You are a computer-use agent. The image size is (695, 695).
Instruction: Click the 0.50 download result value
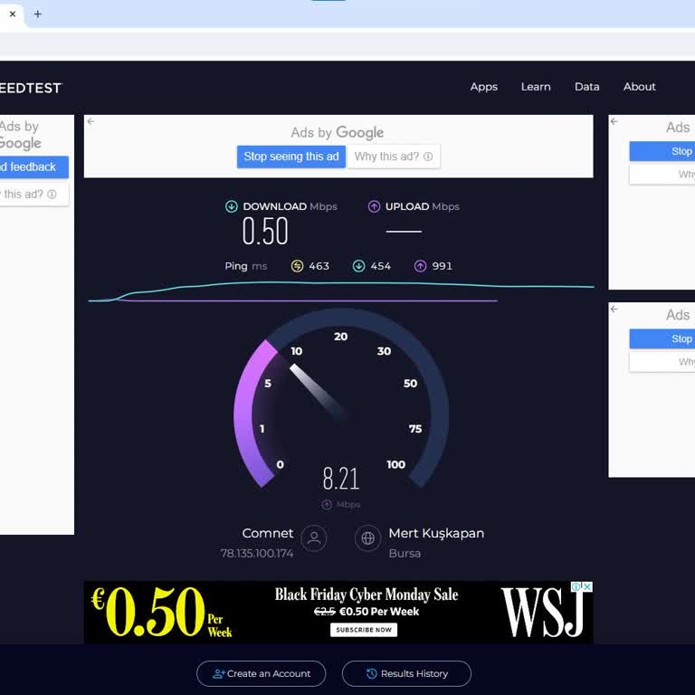pyautogui.click(x=265, y=232)
